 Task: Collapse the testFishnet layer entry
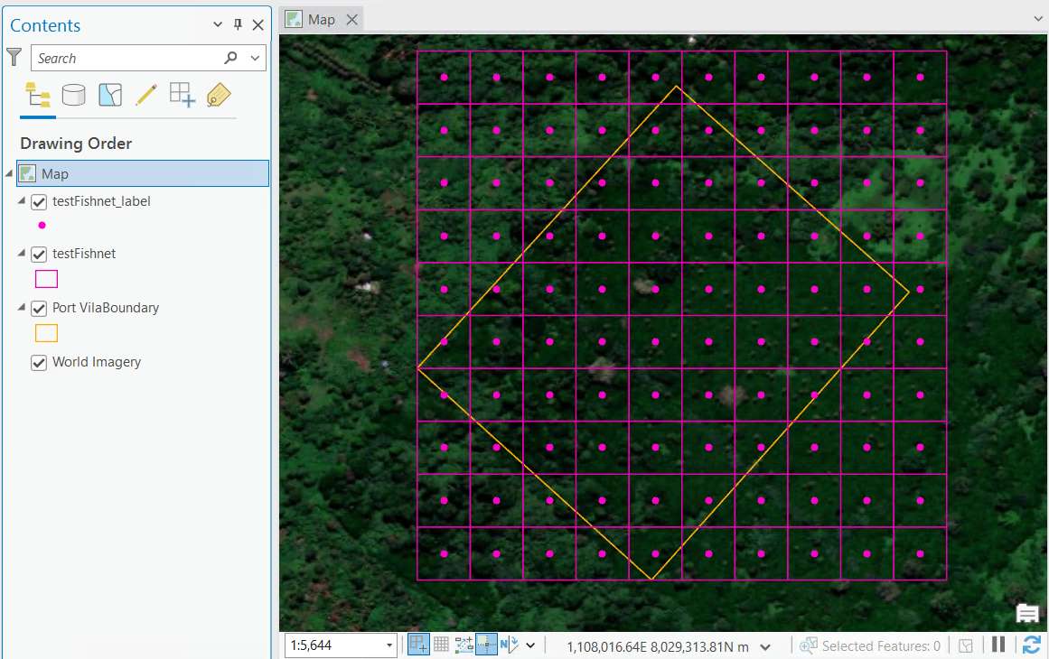click(20, 254)
